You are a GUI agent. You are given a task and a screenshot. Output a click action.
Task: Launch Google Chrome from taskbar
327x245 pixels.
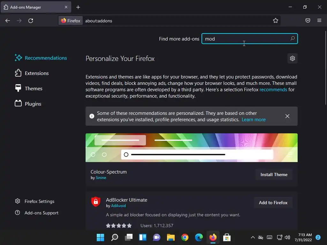(x=185, y=237)
